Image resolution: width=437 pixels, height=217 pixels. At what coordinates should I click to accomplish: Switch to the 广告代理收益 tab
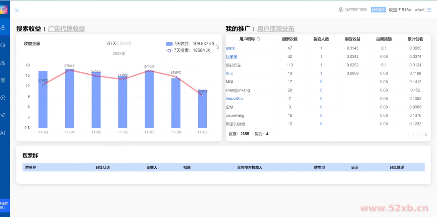66,29
